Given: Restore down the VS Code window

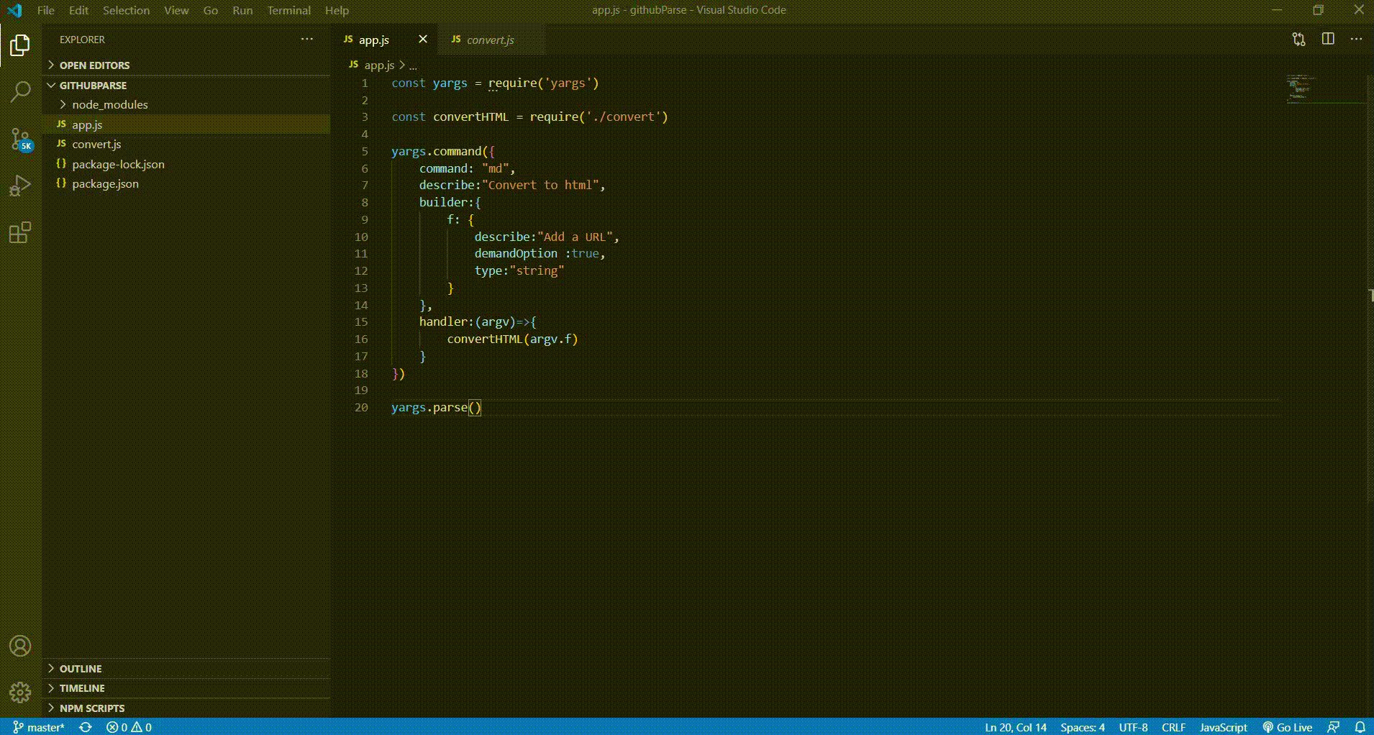Looking at the screenshot, I should pyautogui.click(x=1318, y=10).
